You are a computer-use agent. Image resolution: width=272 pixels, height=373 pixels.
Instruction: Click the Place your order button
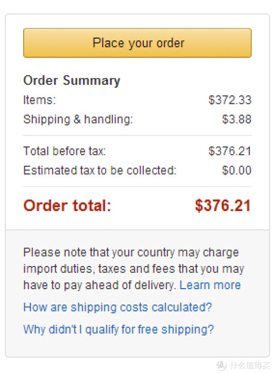pyautogui.click(x=137, y=43)
